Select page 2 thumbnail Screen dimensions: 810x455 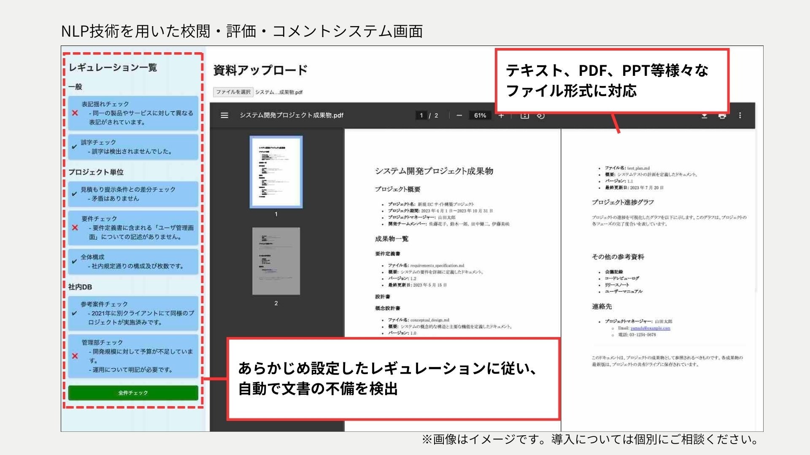pos(276,261)
